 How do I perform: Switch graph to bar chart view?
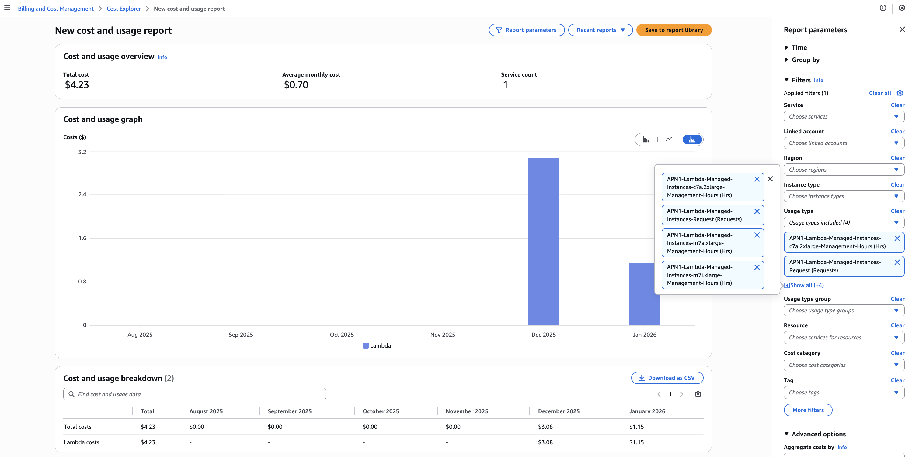coord(646,139)
